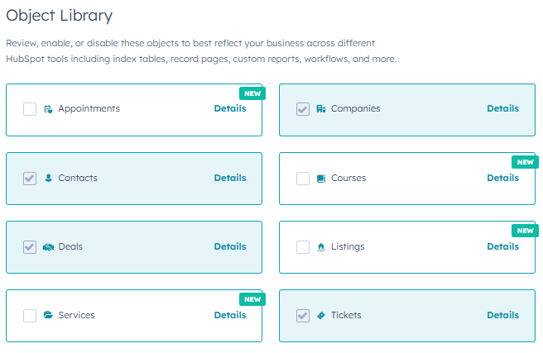Viewport: 543px width, 353px height.
Task: Click the checked Contacts checkbox
Action: pos(30,178)
